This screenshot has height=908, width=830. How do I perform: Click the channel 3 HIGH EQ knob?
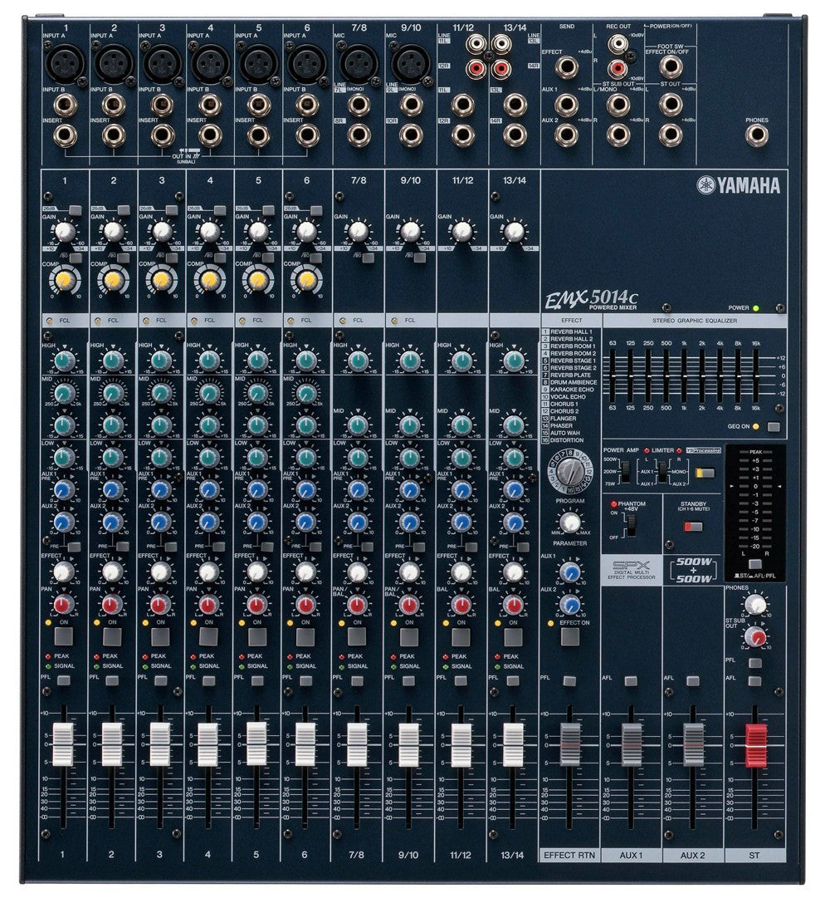[161, 361]
